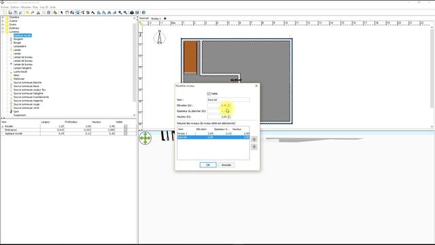
Task: Select the arrow selection mode tool
Action: (62, 12)
